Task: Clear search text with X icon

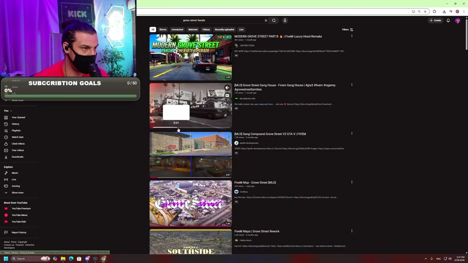Action: point(266,20)
